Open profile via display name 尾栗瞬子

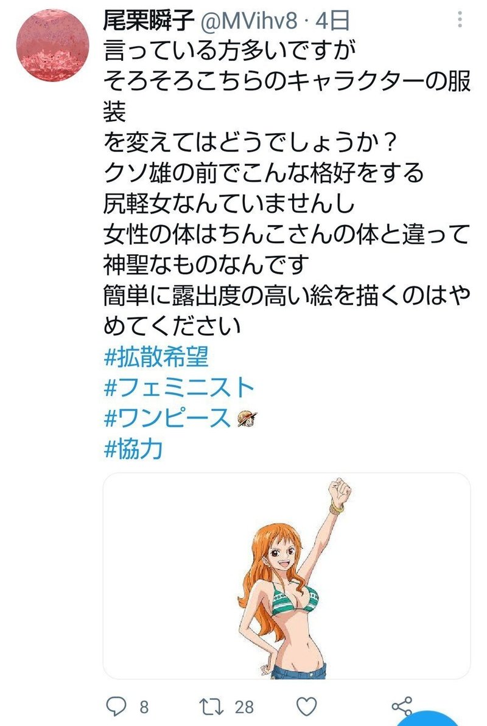pos(149,21)
